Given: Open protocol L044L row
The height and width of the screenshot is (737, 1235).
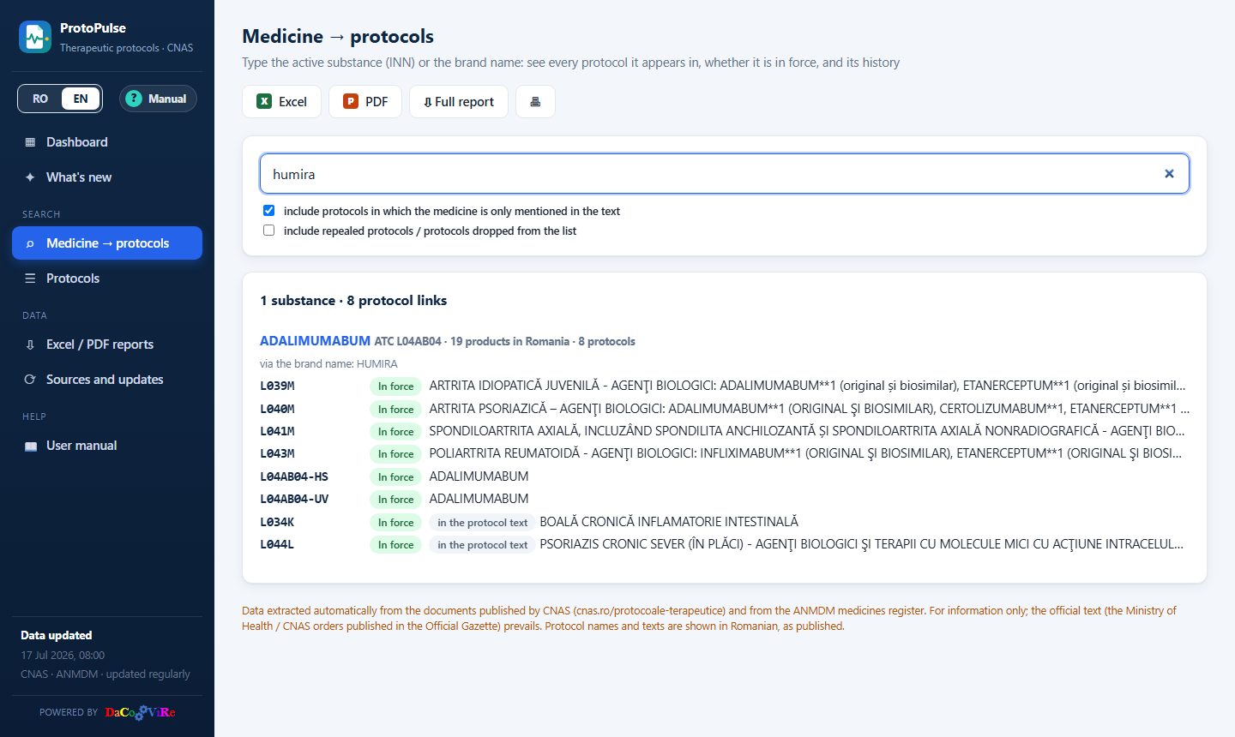Looking at the screenshot, I should (x=725, y=544).
